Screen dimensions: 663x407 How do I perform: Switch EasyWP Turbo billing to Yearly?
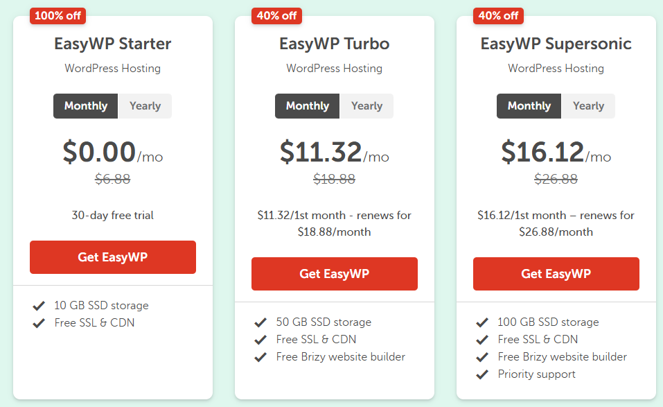click(x=366, y=106)
